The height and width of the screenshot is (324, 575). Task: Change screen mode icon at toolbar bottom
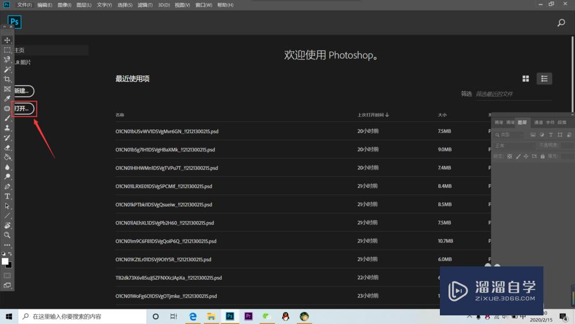coord(7,285)
